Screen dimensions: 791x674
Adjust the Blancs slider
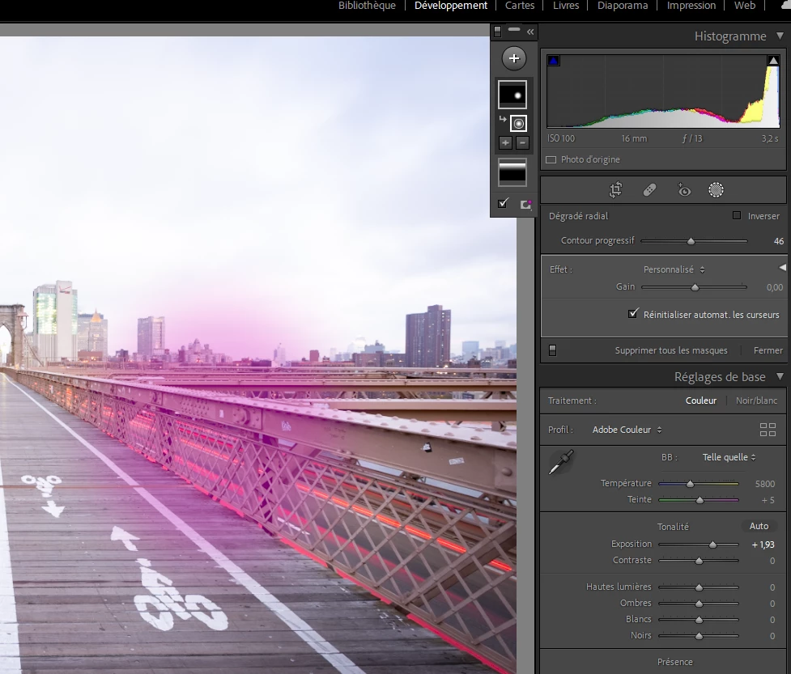pos(698,620)
